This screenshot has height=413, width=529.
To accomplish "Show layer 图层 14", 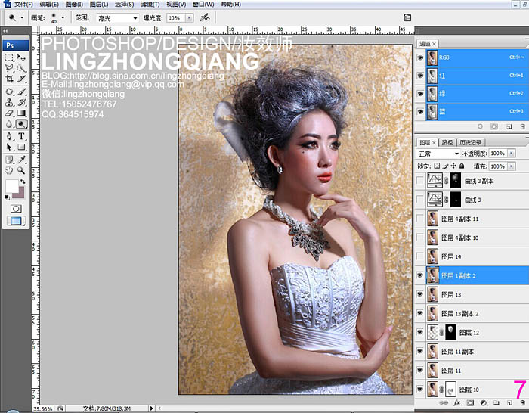I will click(419, 256).
